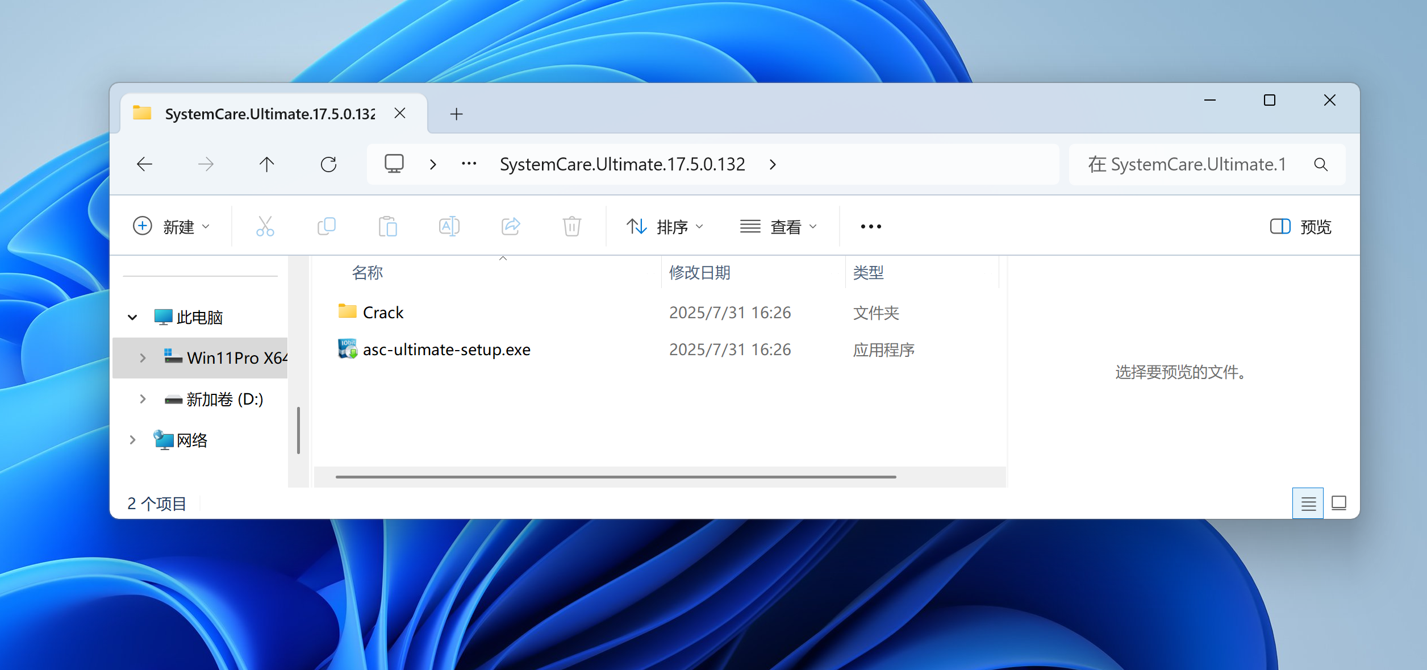Open a new tab with plus
The width and height of the screenshot is (1427, 670).
(x=456, y=114)
